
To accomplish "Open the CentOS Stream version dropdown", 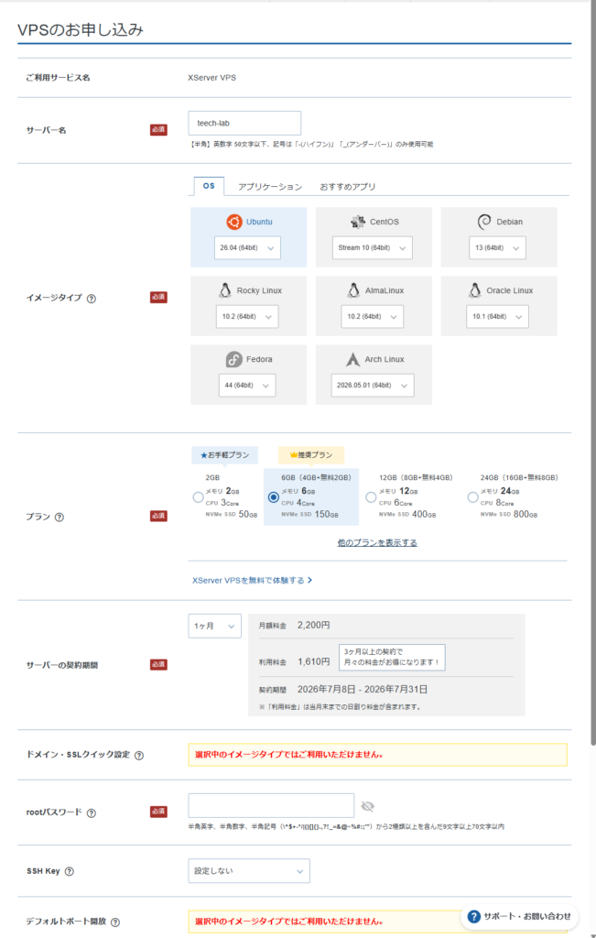I will click(x=373, y=247).
